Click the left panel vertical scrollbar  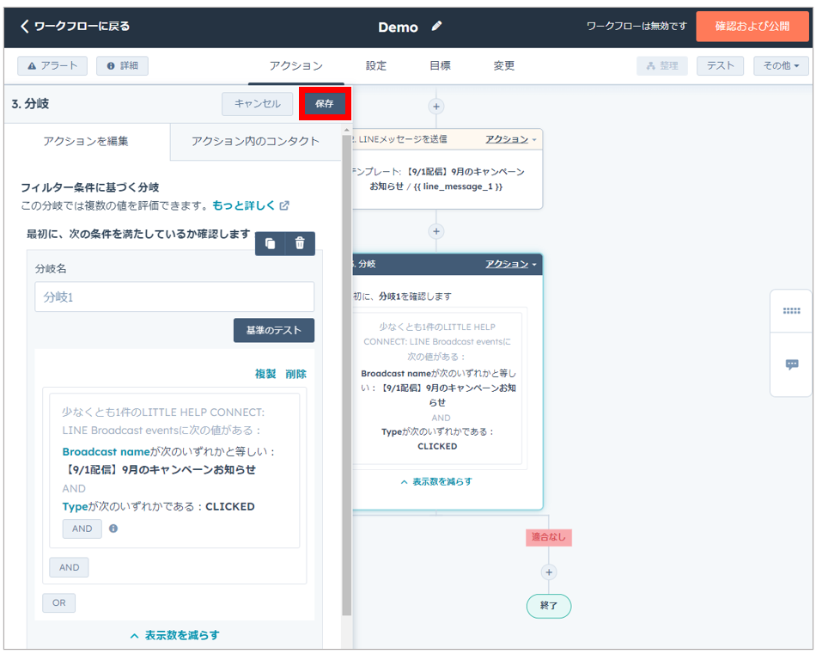coord(346,370)
